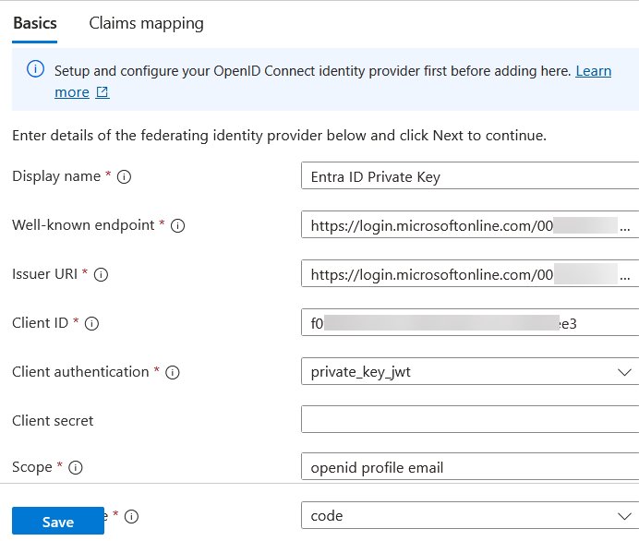Expand the response type dropdown showing code
The image size is (639, 541).
(x=470, y=515)
